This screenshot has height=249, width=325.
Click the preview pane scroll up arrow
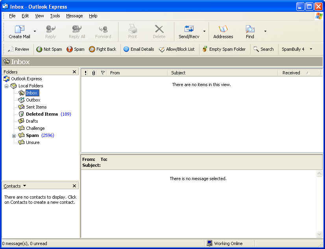click(x=319, y=173)
